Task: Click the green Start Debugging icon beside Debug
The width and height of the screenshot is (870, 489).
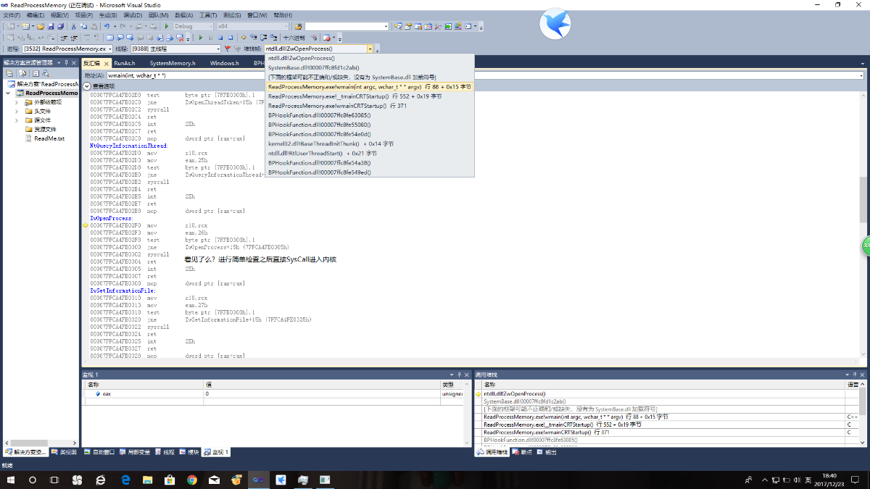Action: coord(167,26)
